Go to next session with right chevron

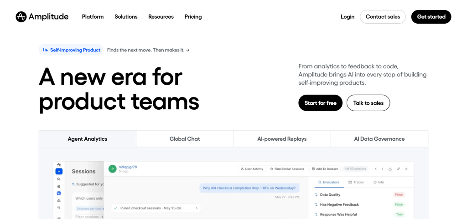click(x=383, y=169)
